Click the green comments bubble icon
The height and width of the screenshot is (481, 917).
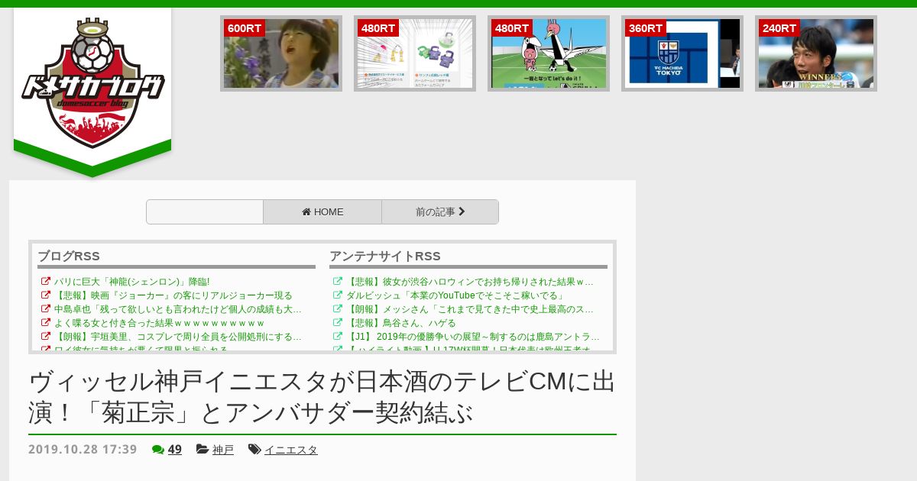[x=158, y=449]
